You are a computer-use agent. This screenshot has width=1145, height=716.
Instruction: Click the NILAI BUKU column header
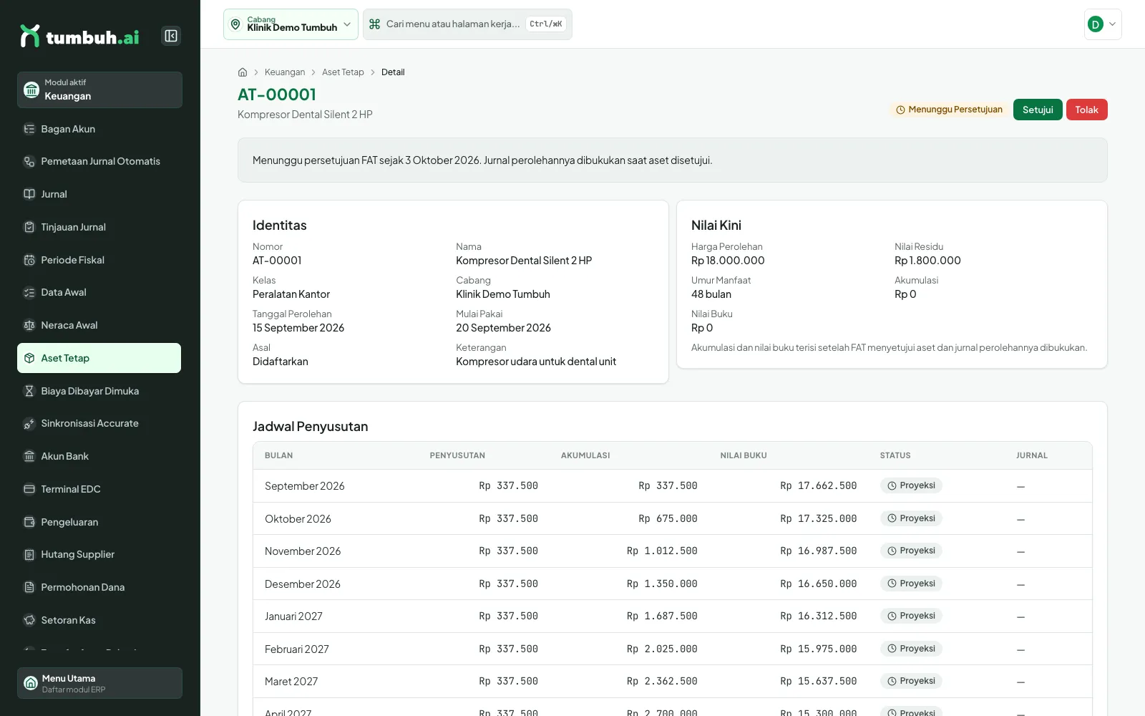click(x=744, y=455)
